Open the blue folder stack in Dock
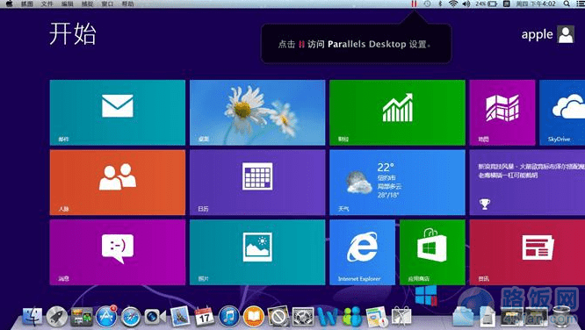This screenshot has width=585, height=330. (463, 318)
